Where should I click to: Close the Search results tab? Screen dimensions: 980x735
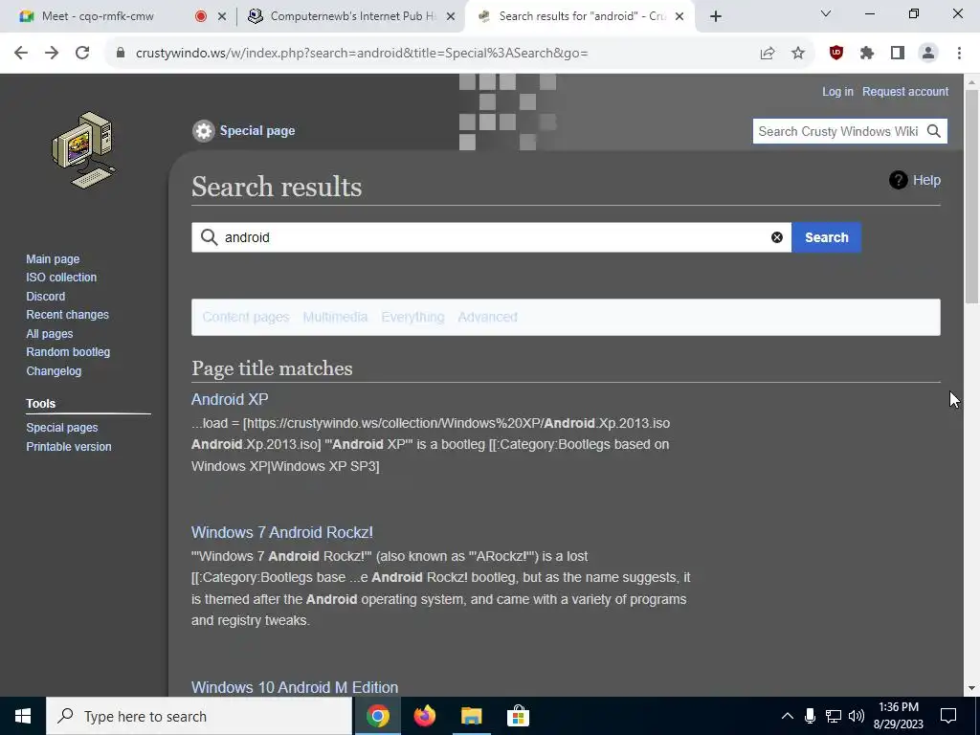tap(679, 17)
